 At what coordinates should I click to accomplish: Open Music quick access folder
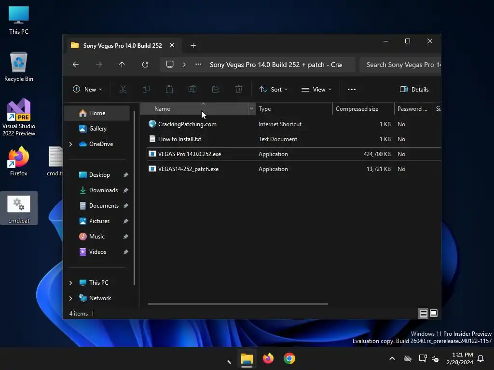(x=96, y=237)
